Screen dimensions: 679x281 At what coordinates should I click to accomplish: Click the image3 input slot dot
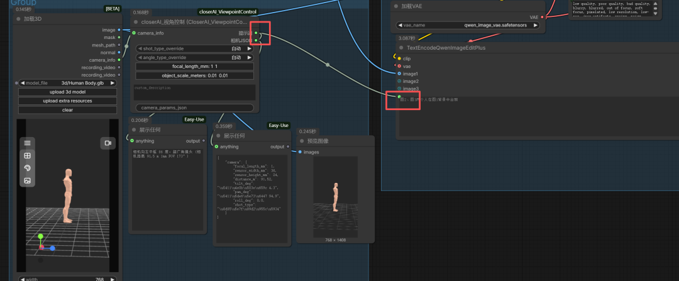[x=399, y=89]
